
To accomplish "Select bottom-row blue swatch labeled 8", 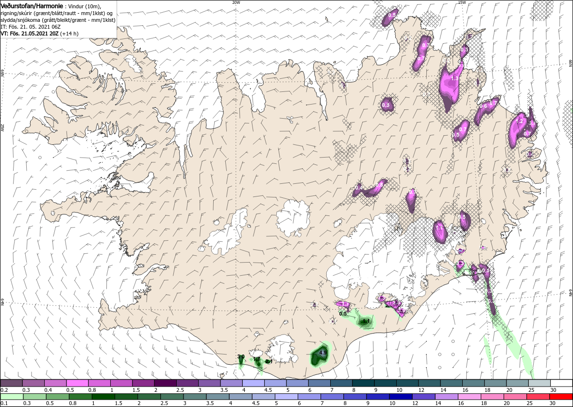I will coord(355,397).
